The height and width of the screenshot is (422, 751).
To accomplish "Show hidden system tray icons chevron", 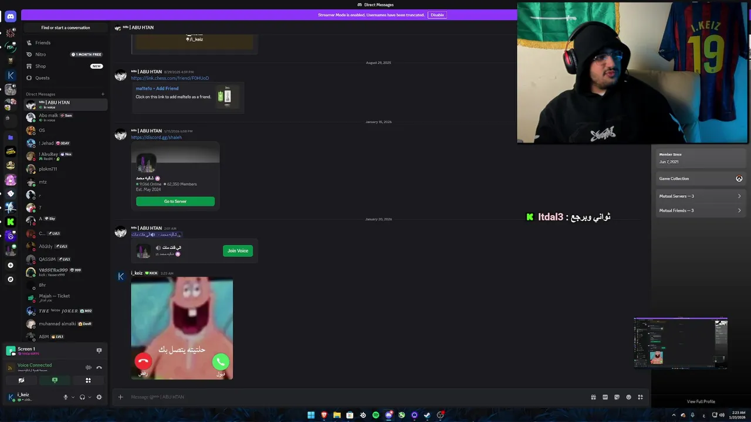I will 674,415.
